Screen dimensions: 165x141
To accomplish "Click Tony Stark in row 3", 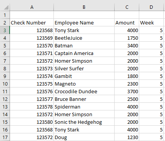I will [84, 30].
